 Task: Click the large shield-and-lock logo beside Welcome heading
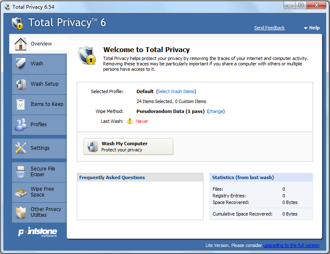click(87, 55)
